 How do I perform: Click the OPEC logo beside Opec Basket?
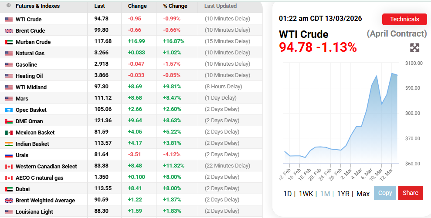pos(9,110)
